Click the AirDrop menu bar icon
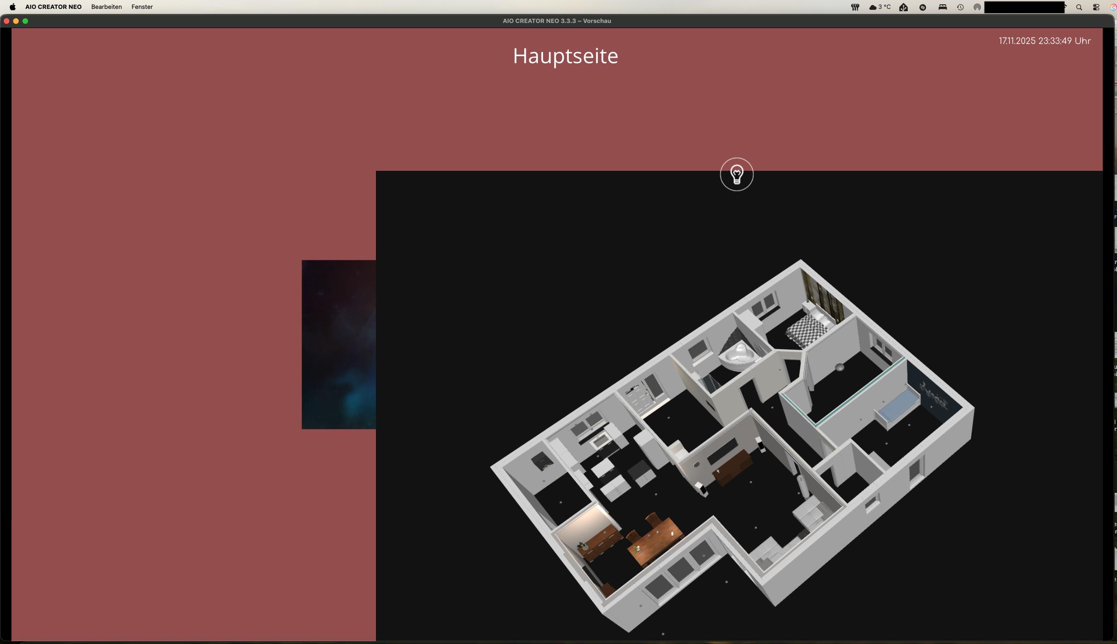The image size is (1117, 644). pyautogui.click(x=977, y=7)
